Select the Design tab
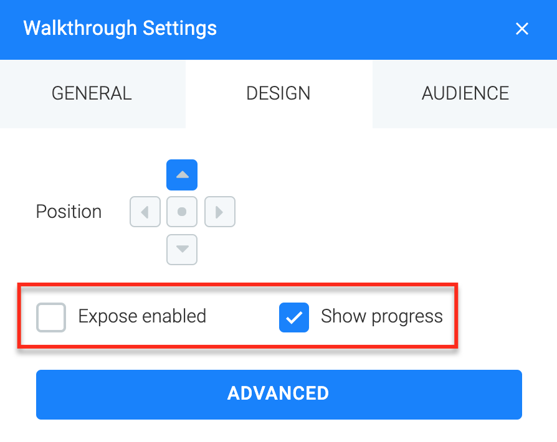Viewport: 557px width, 442px height. coord(279,94)
